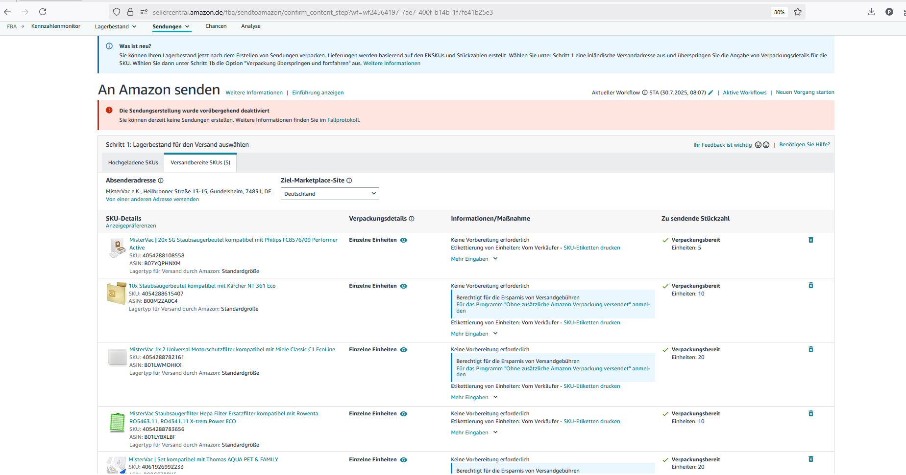The height and width of the screenshot is (475, 906).
Task: Expand Mehr Eingaben for Kärcher NT 361 row
Action: (x=474, y=334)
